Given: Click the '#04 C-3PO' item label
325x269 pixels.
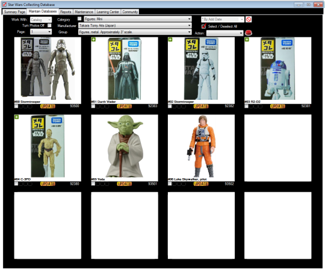Looking at the screenshot, I should 22,179.
